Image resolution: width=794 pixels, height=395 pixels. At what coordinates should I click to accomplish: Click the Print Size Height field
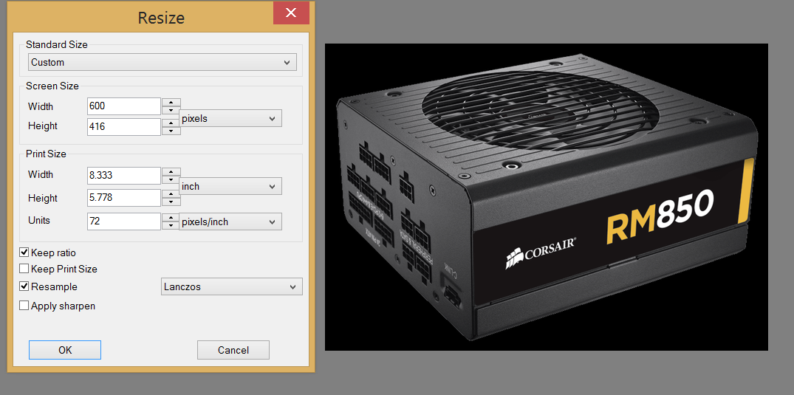click(124, 198)
